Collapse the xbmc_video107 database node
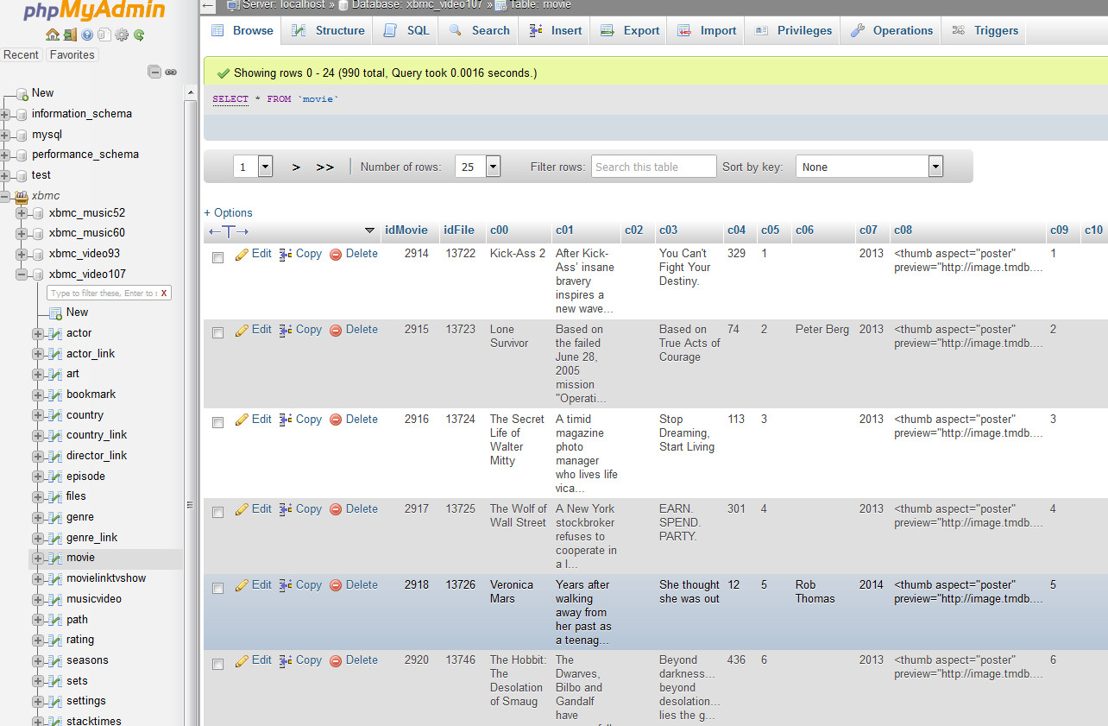 (x=22, y=275)
